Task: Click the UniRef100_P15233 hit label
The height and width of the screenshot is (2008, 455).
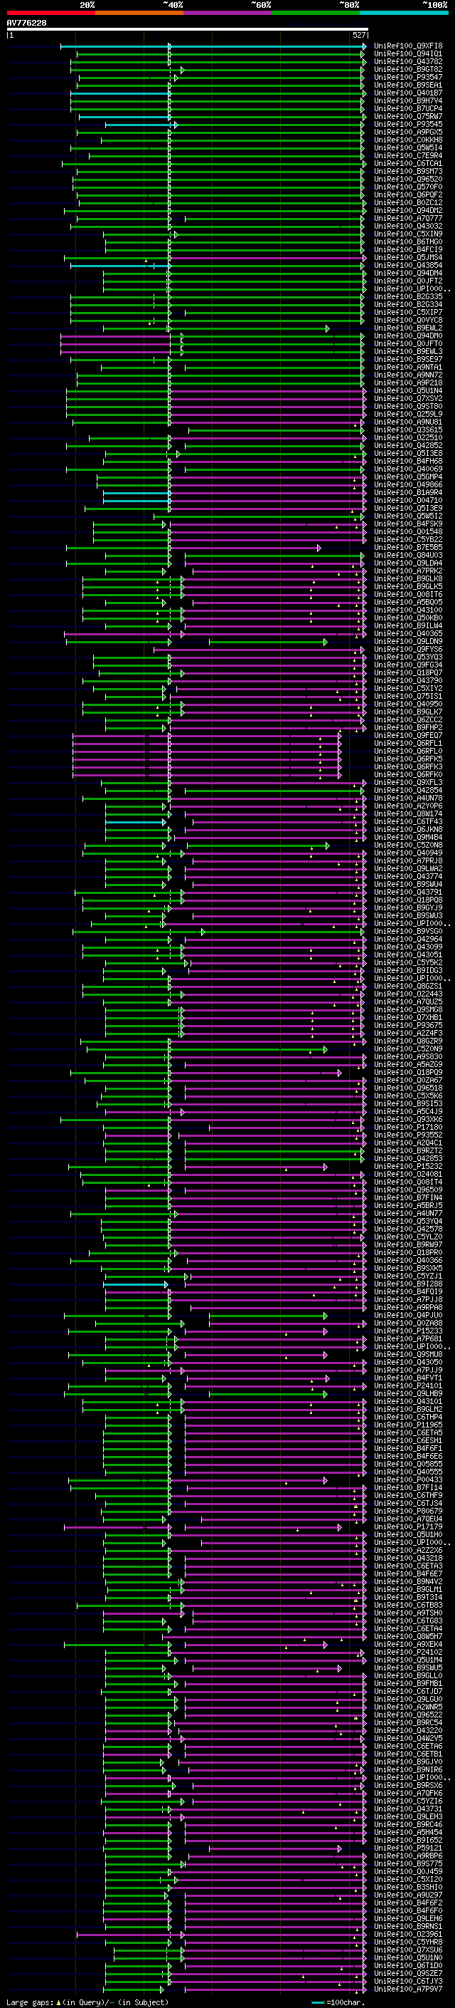Action: [x=408, y=1331]
